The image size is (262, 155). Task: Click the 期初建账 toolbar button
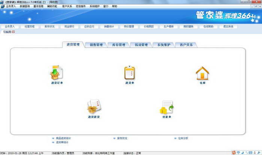(189, 26)
